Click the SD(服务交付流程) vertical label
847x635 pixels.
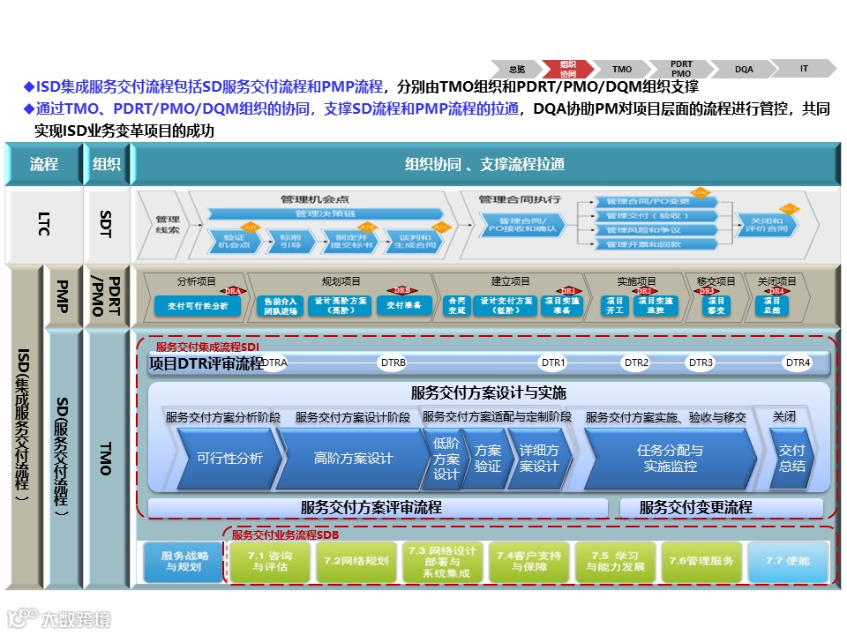coord(63,459)
